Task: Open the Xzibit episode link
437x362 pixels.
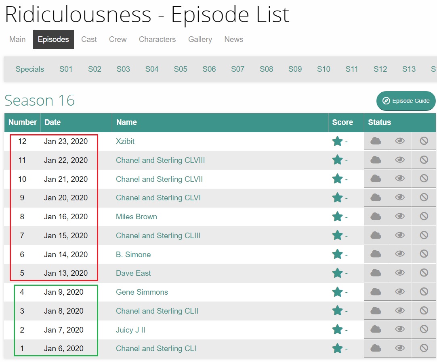Action: point(125,141)
